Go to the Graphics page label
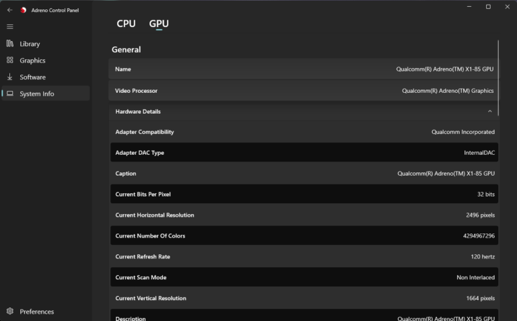 (32, 61)
